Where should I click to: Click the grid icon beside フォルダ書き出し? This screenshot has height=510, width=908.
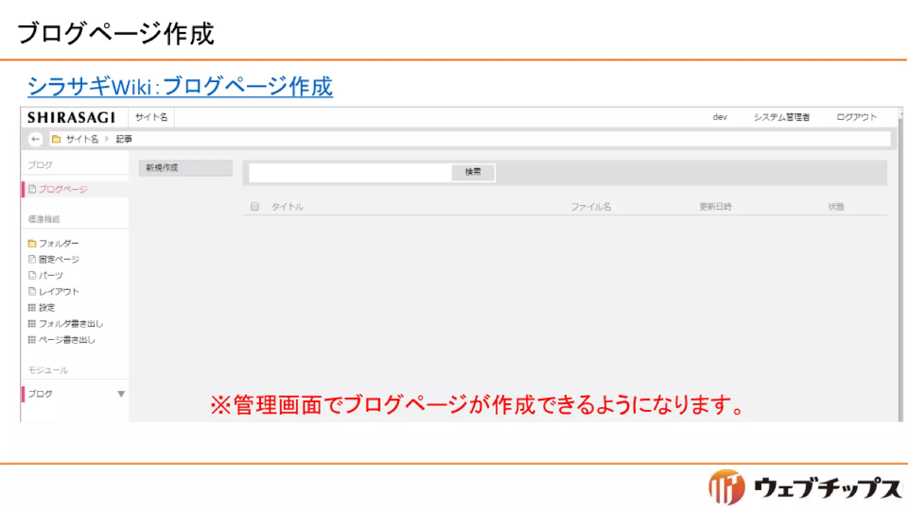[x=32, y=324]
